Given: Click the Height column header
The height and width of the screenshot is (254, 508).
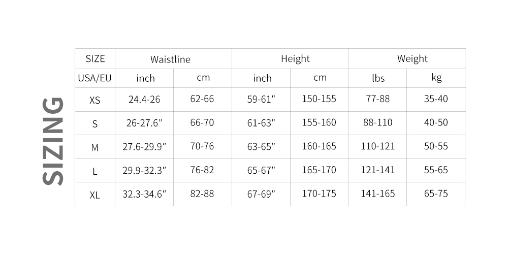Looking at the screenshot, I should click(x=295, y=59).
